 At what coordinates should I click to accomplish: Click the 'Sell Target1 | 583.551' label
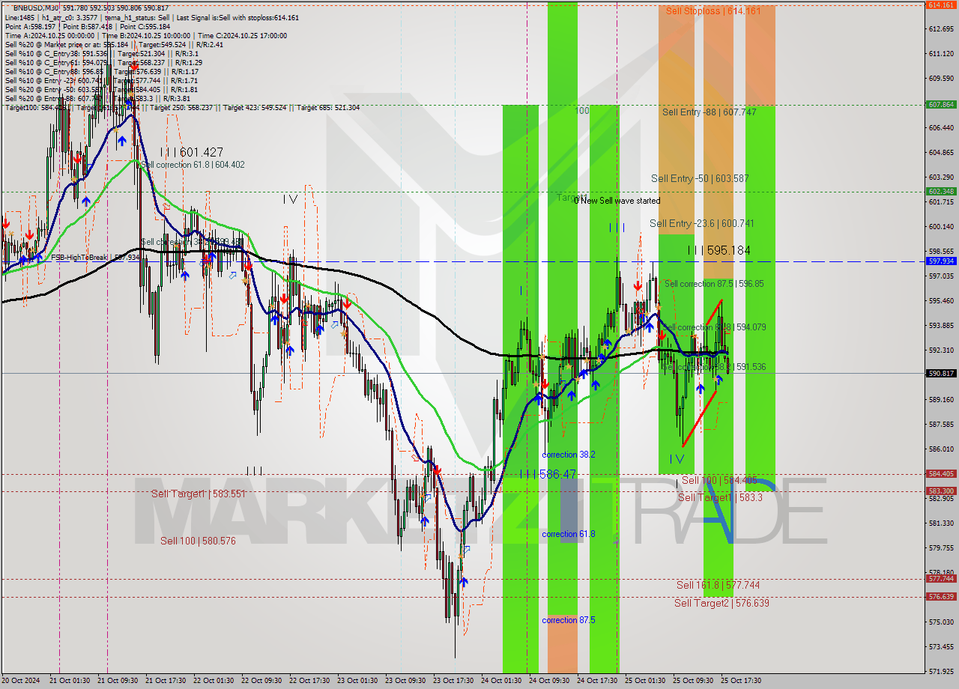pyautogui.click(x=199, y=494)
